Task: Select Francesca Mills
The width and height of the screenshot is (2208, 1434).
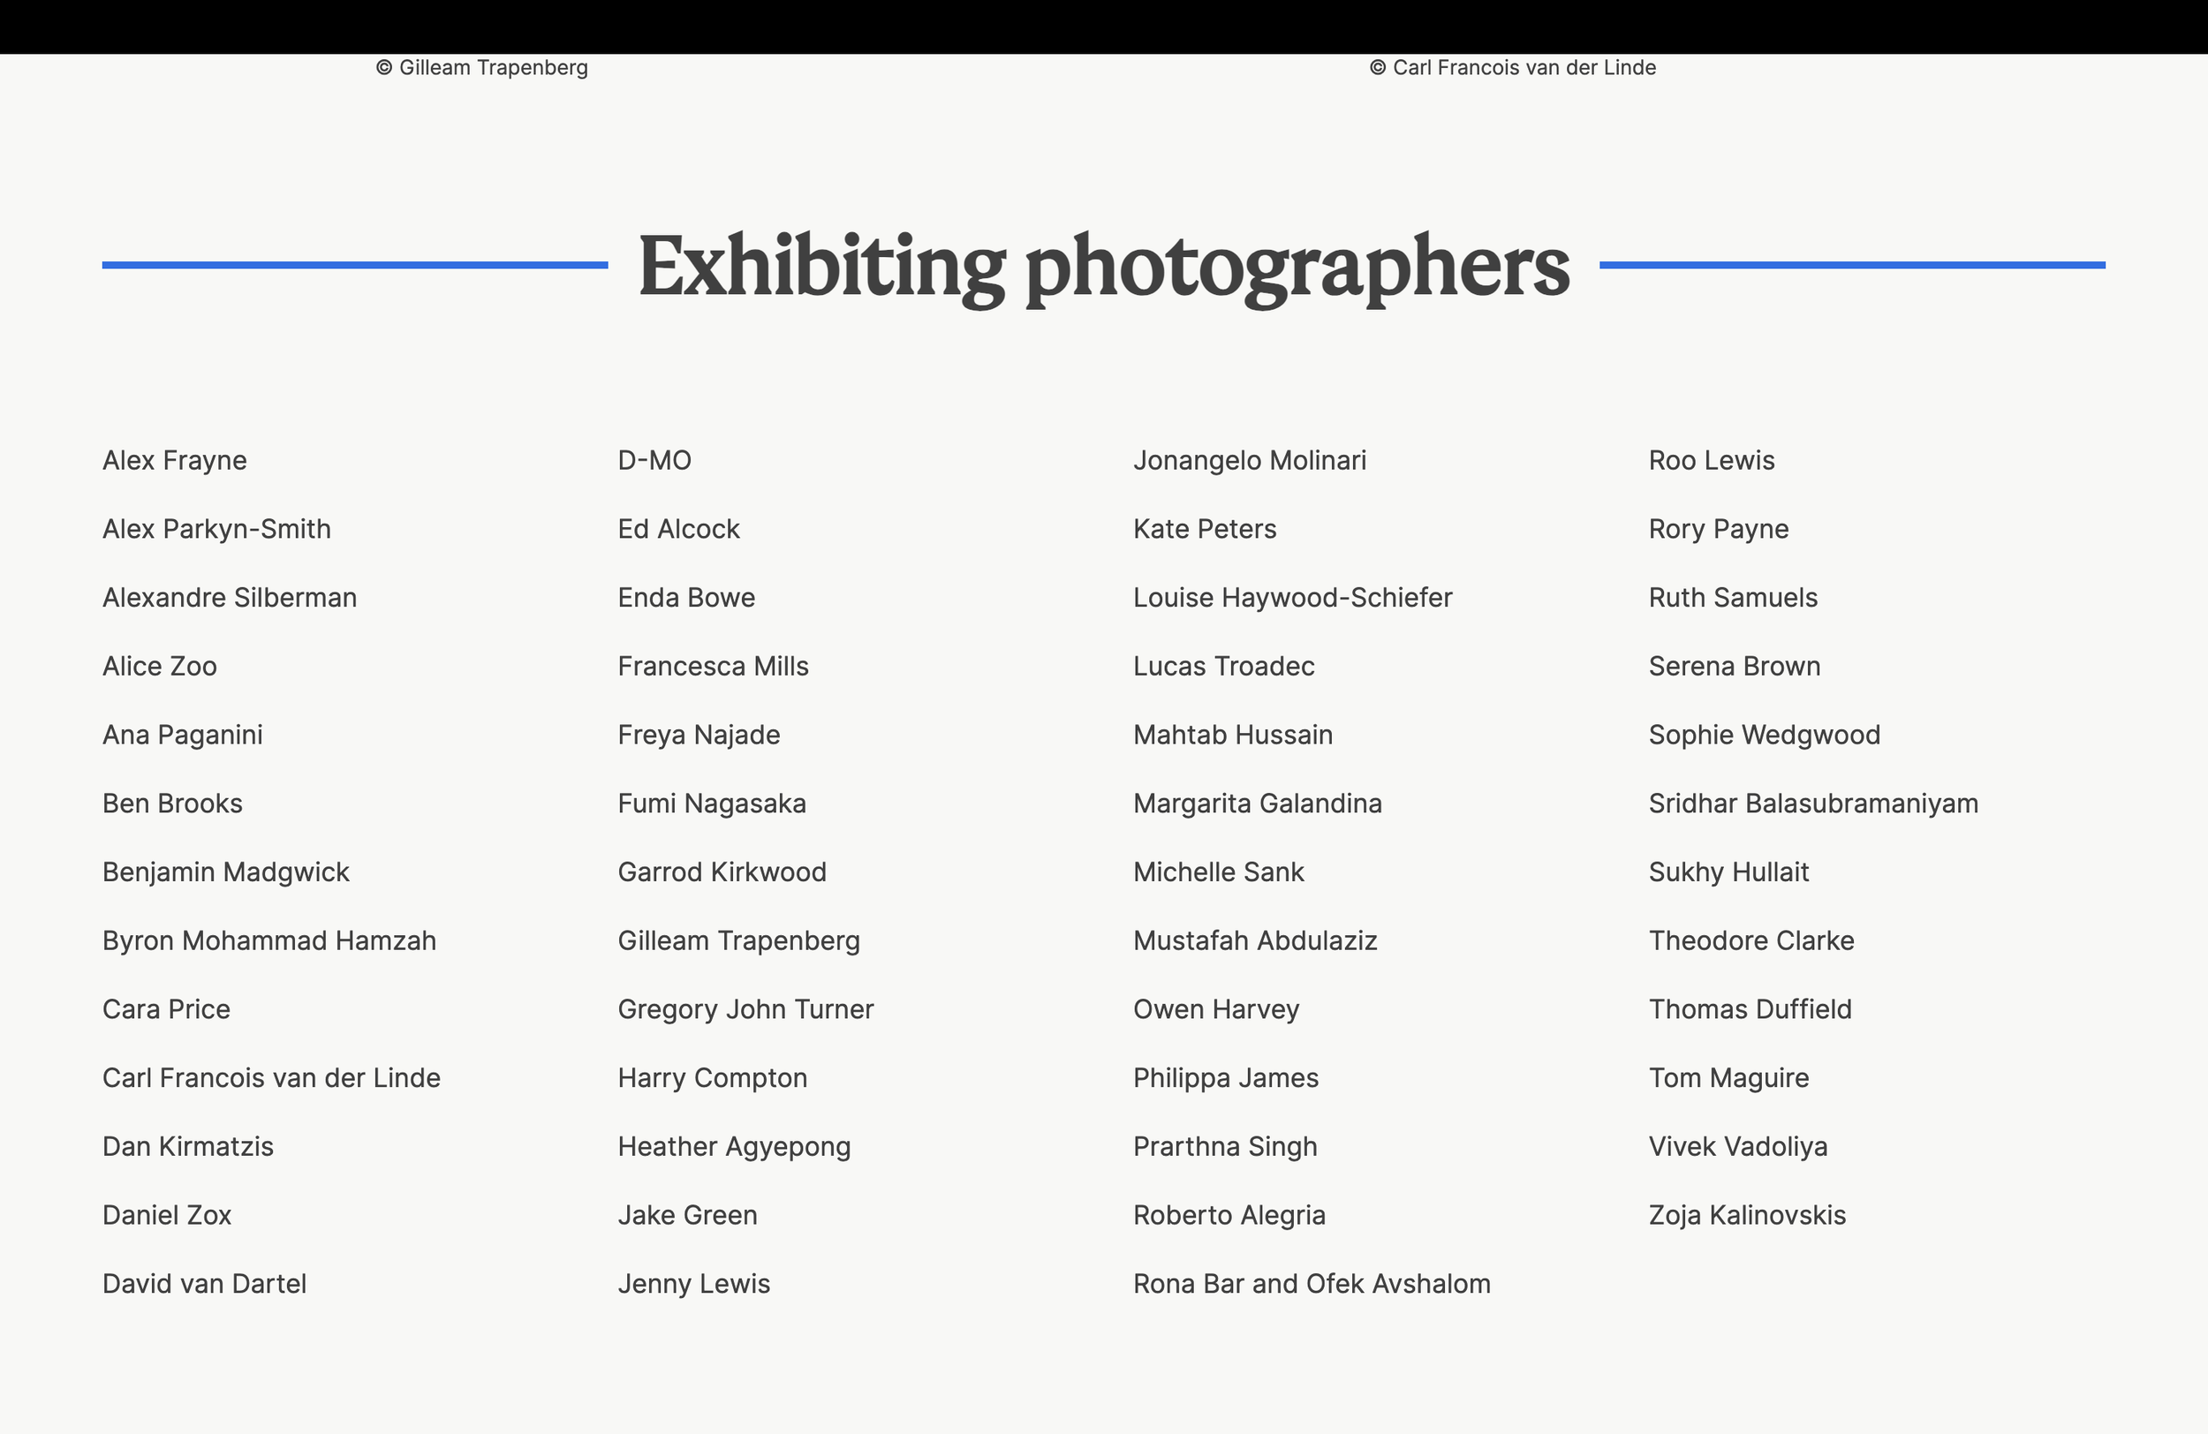Action: (714, 667)
